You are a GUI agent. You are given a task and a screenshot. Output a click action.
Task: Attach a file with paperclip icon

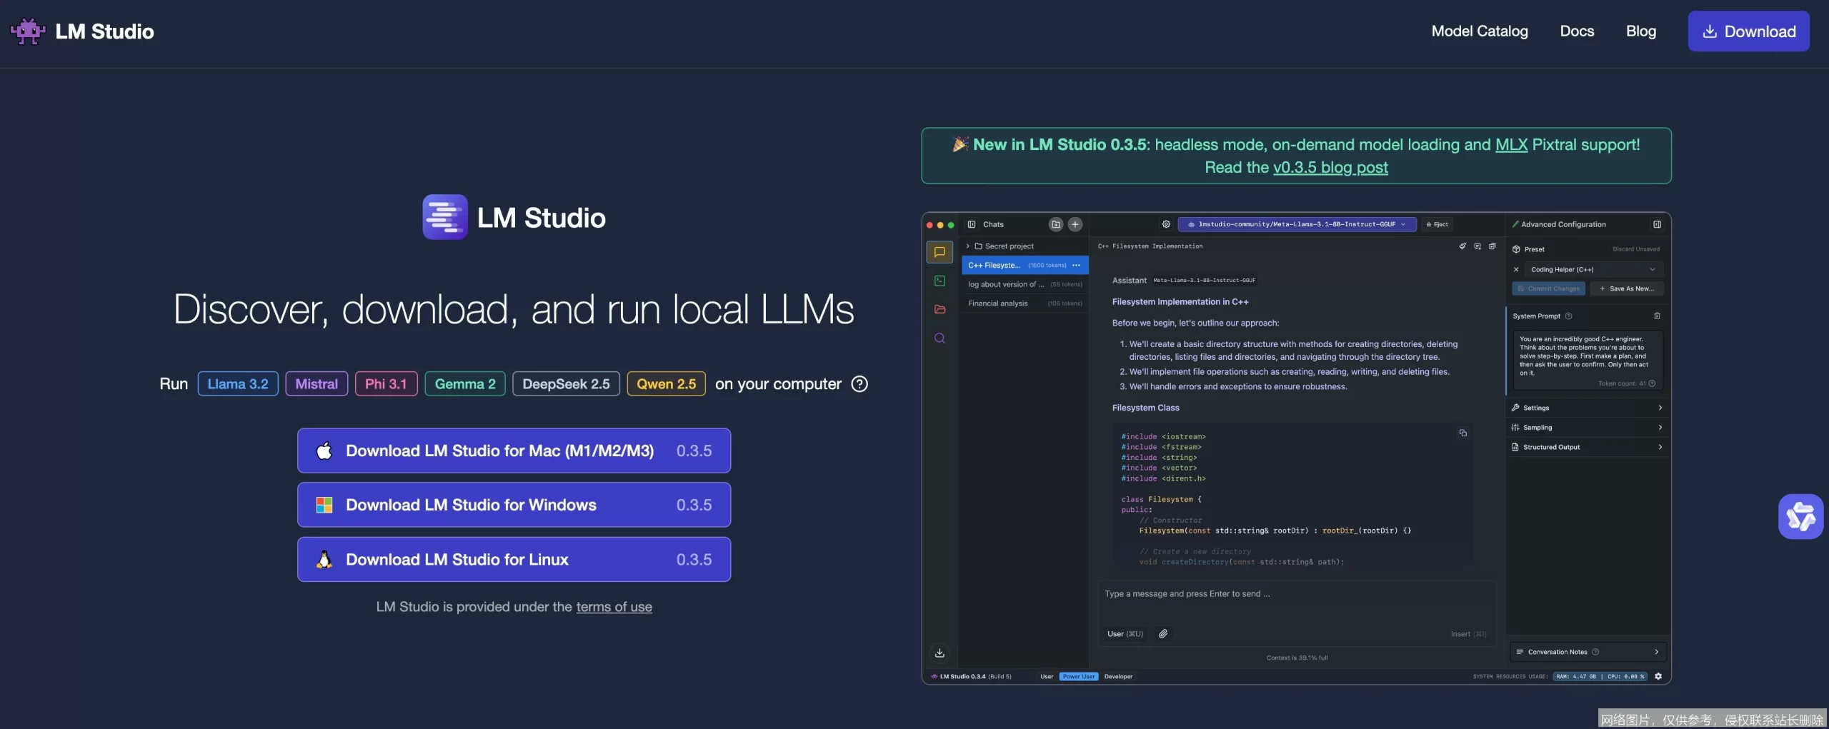tap(1163, 634)
